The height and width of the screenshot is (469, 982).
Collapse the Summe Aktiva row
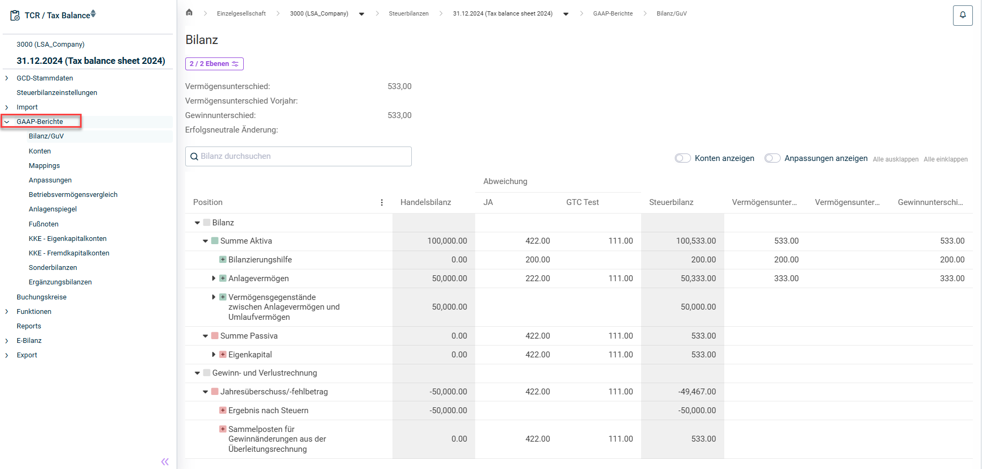point(205,241)
